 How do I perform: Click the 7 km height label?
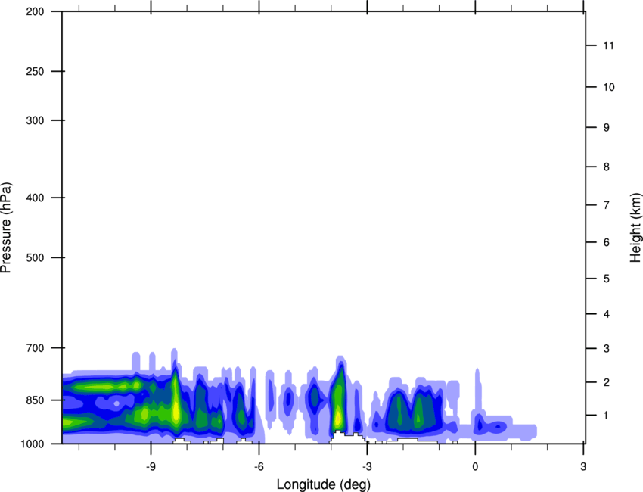click(607, 205)
